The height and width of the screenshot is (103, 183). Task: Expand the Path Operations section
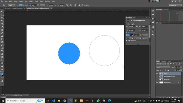(x=127, y=41)
